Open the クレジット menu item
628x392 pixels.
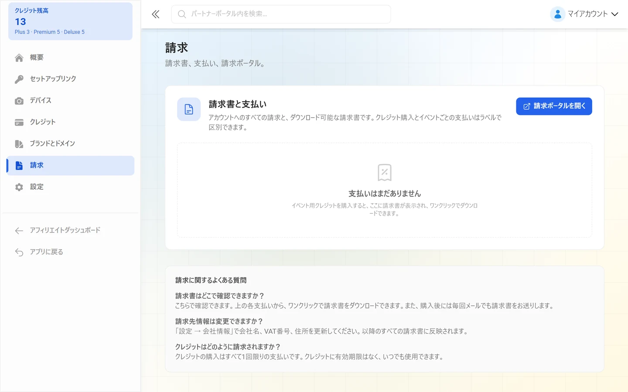tap(70, 122)
